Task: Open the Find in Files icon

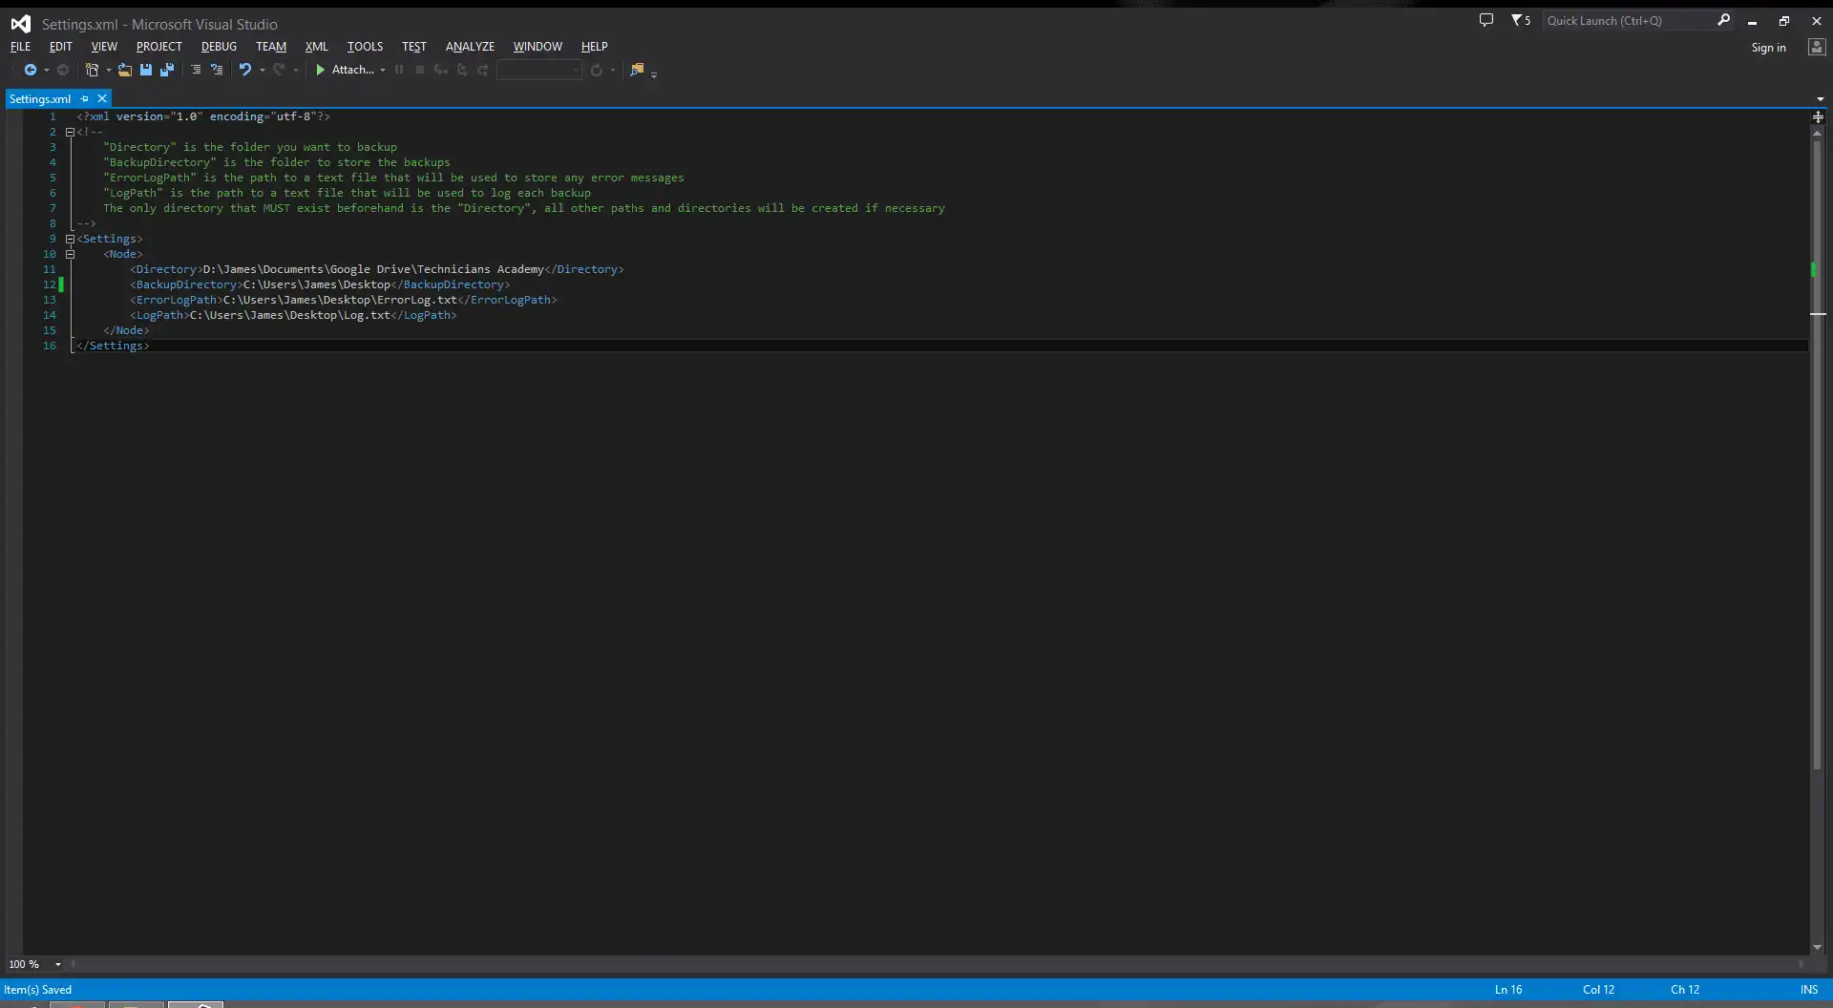Action: click(x=637, y=70)
